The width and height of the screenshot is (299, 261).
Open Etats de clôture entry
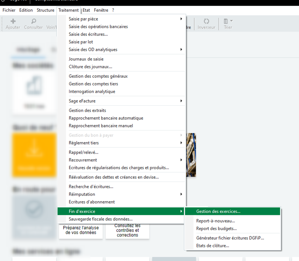(213, 246)
